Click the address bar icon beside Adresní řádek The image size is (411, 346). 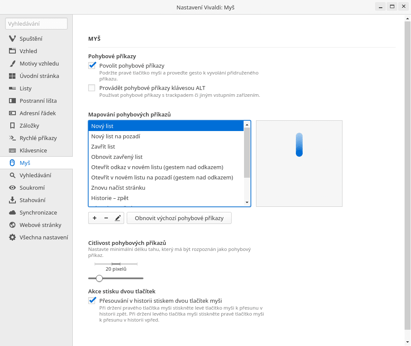pyautogui.click(x=12, y=113)
